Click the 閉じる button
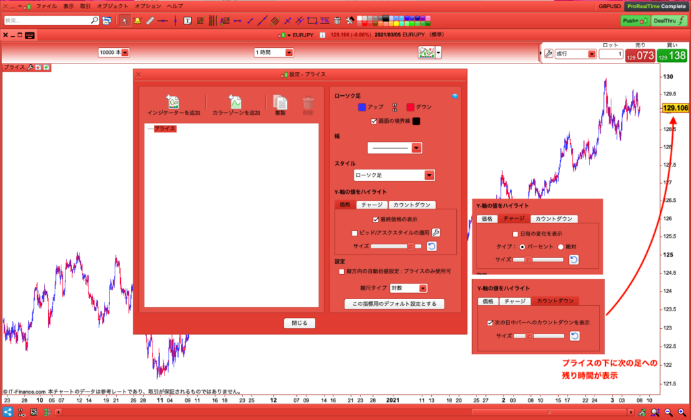 300,323
